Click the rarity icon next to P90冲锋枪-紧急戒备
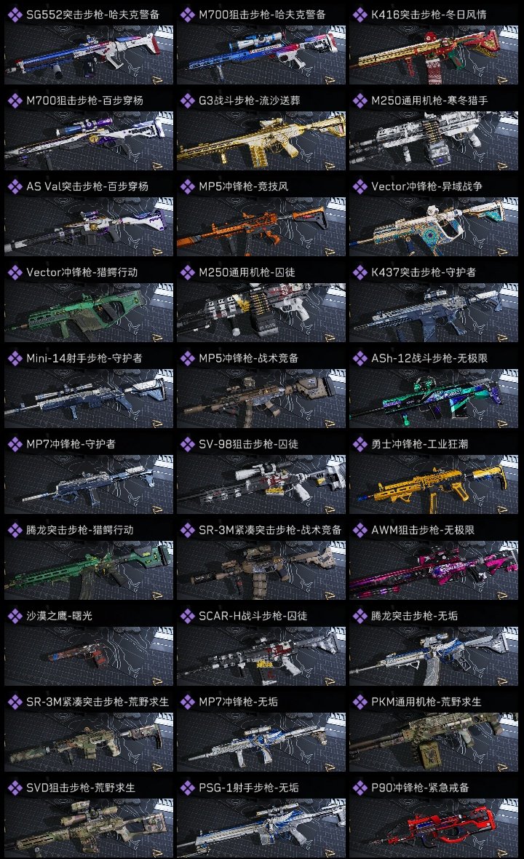This screenshot has height=859, width=524. click(360, 788)
